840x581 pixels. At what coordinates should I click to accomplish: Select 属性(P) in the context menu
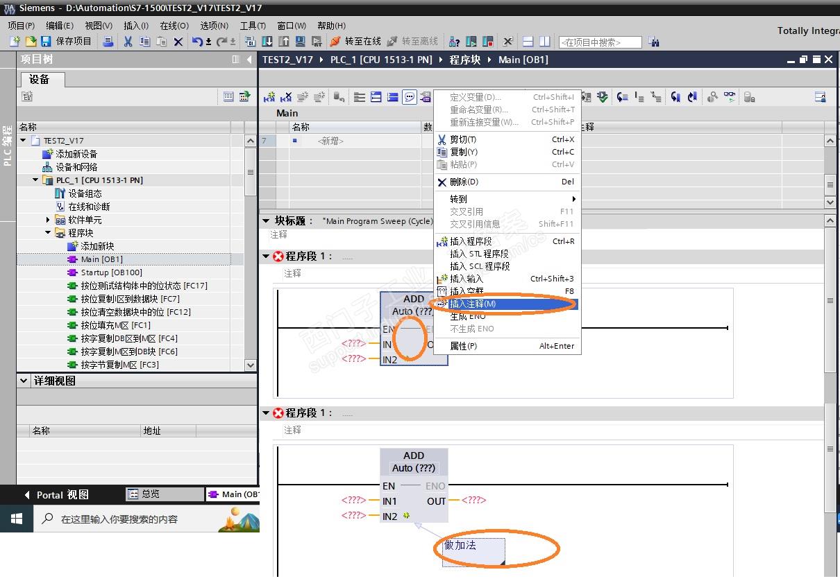pyautogui.click(x=507, y=346)
